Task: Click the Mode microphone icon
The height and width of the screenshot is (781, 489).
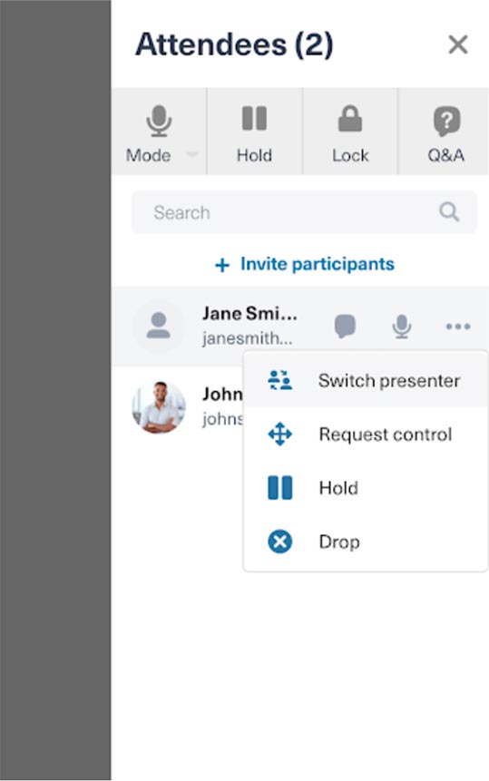Action: [159, 121]
